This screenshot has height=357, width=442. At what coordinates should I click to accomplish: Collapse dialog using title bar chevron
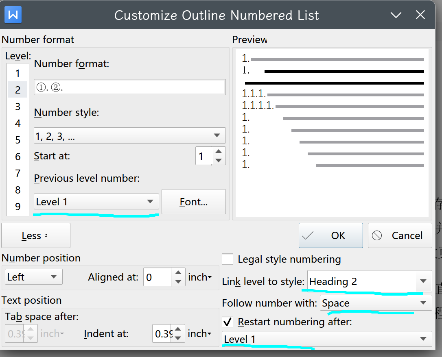[x=396, y=15]
